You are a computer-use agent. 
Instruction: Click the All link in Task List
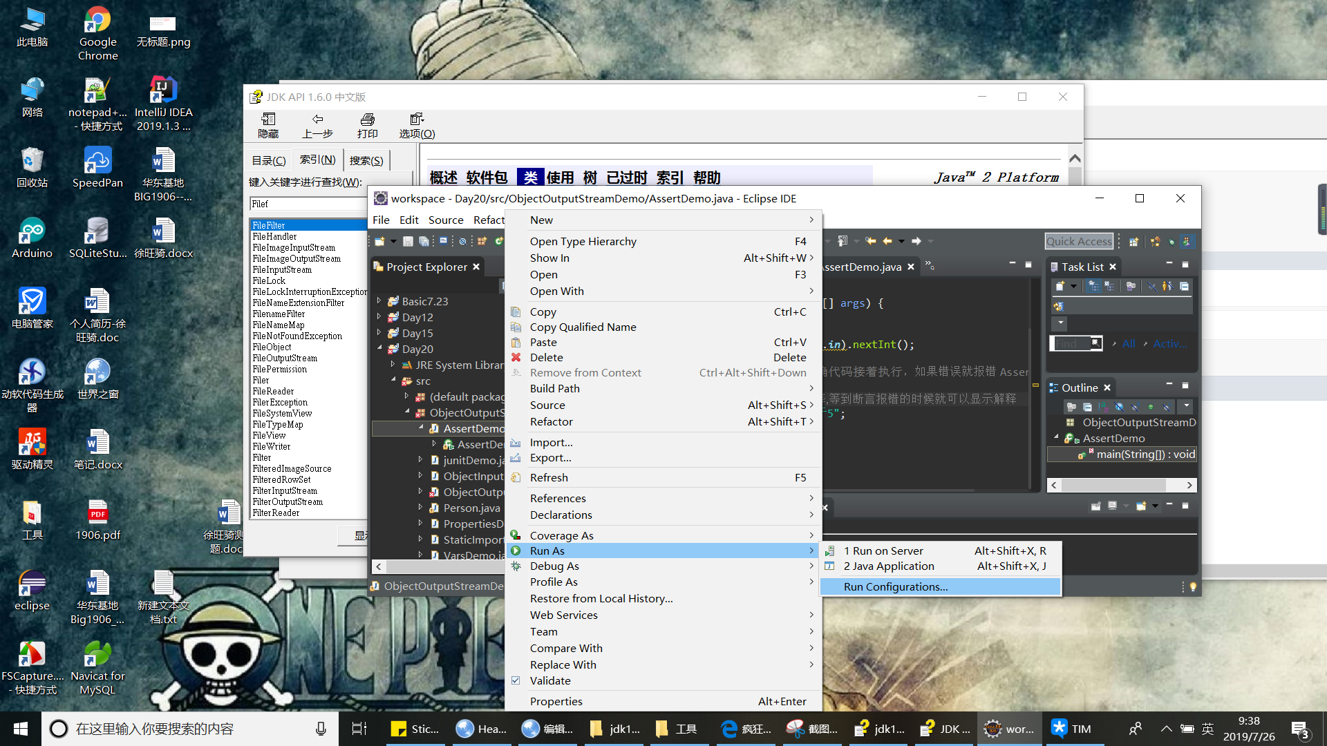[1129, 343]
